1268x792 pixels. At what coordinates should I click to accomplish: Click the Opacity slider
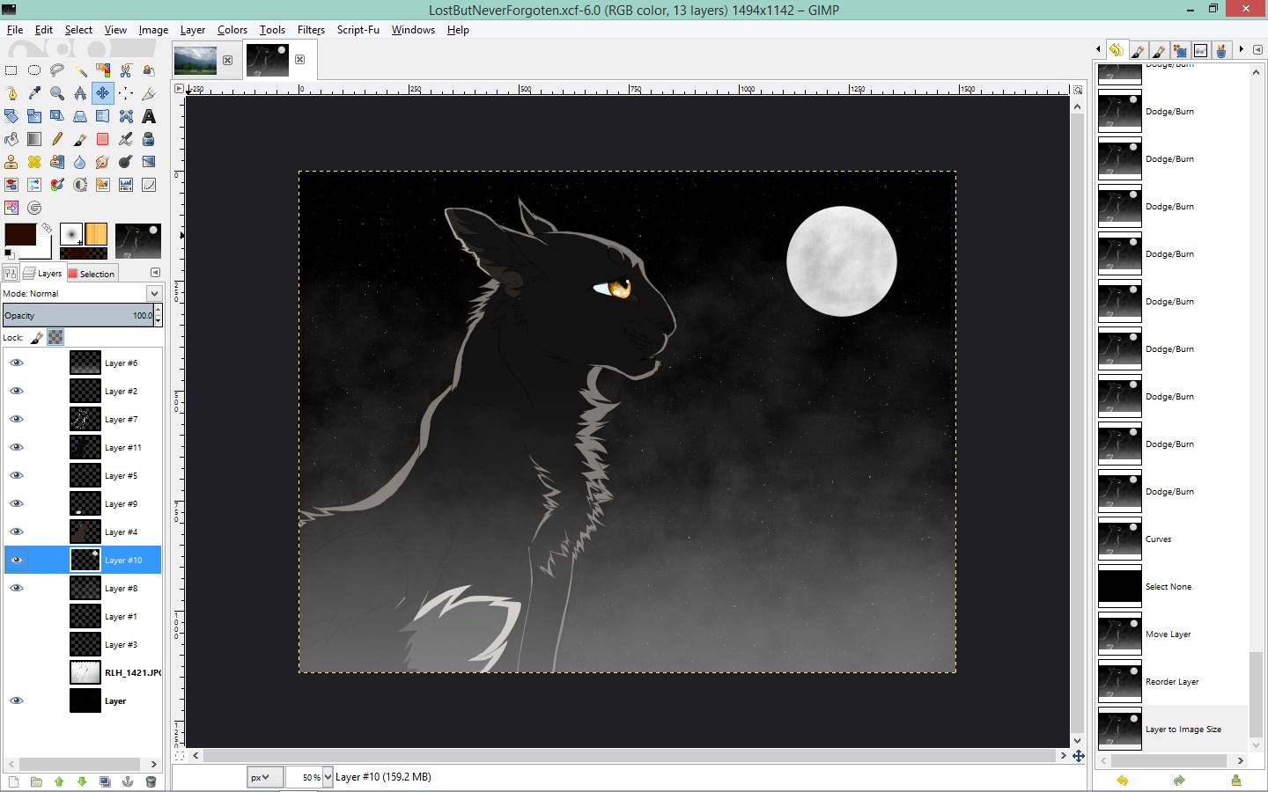point(77,315)
